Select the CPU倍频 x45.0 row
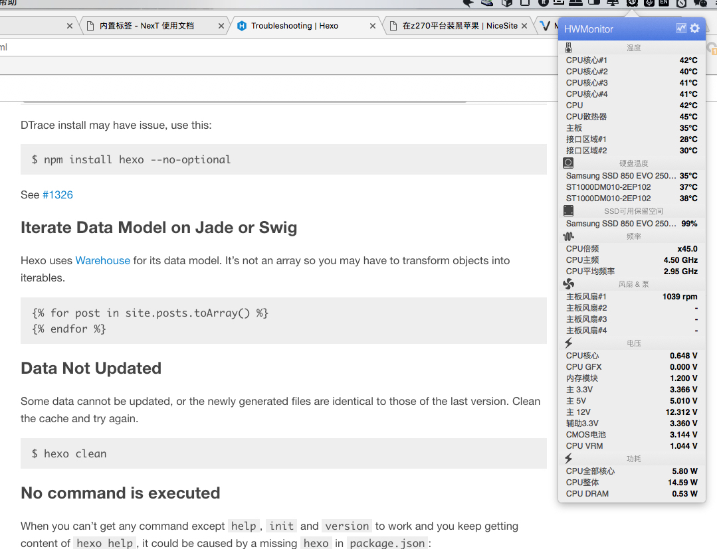The image size is (717, 549). [x=631, y=249]
